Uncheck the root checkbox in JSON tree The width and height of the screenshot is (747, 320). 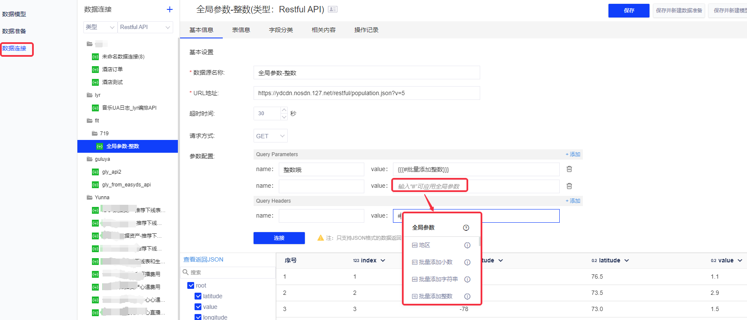(191, 285)
